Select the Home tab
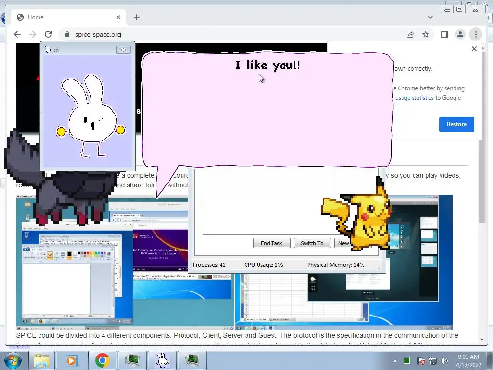This screenshot has width=493, height=370. pos(68,17)
